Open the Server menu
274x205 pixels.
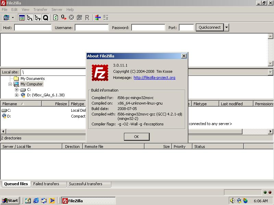57,10
